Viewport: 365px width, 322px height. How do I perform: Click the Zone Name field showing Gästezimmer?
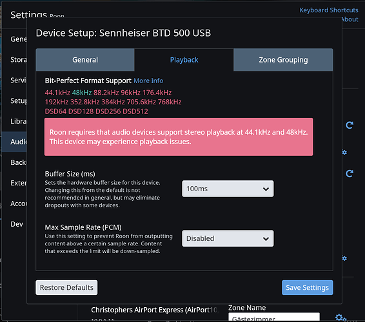coord(274,317)
